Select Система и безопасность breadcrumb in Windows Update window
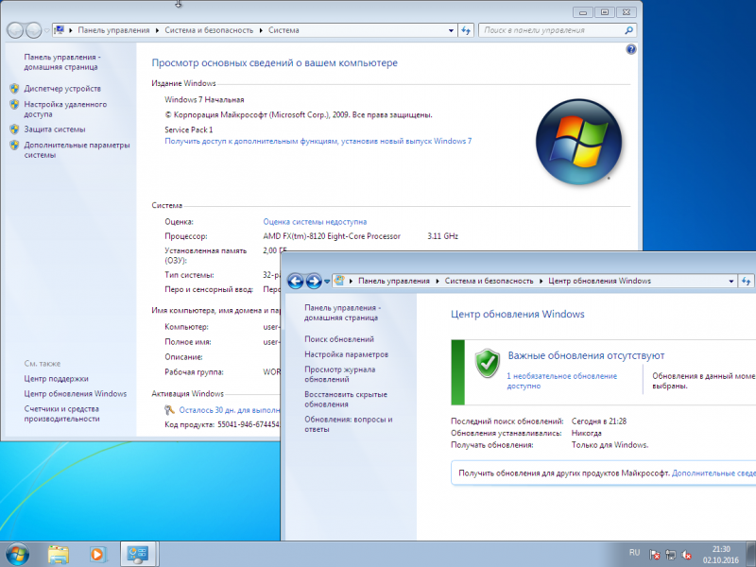The image size is (756, 567). coord(489,281)
